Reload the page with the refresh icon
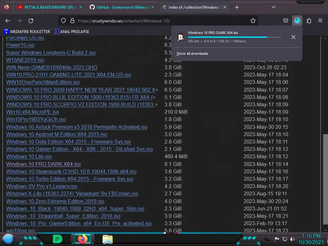Image resolution: width=328 pixels, height=246 pixels. pyautogui.click(x=31, y=21)
